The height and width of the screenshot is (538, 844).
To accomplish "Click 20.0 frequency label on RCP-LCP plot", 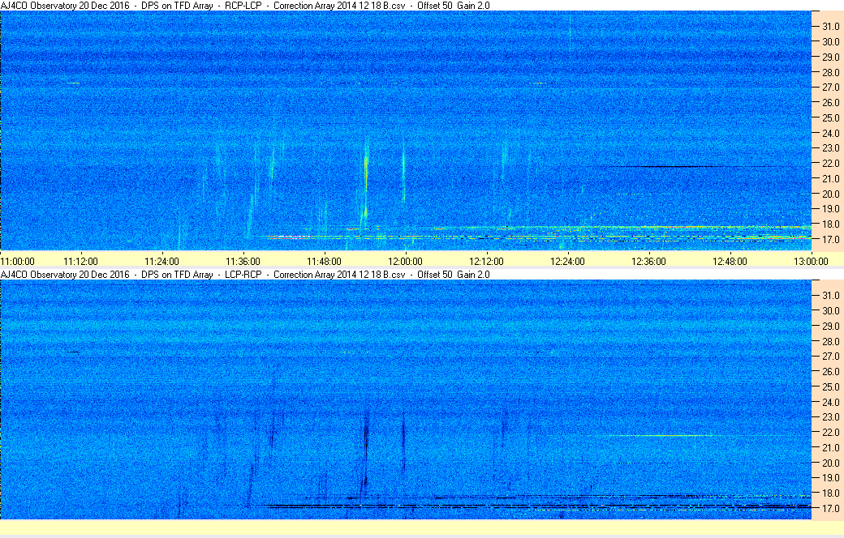I will point(830,194).
